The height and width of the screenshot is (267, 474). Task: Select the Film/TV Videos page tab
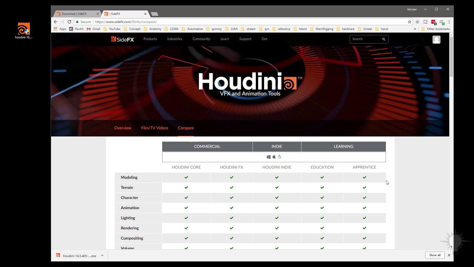click(155, 128)
